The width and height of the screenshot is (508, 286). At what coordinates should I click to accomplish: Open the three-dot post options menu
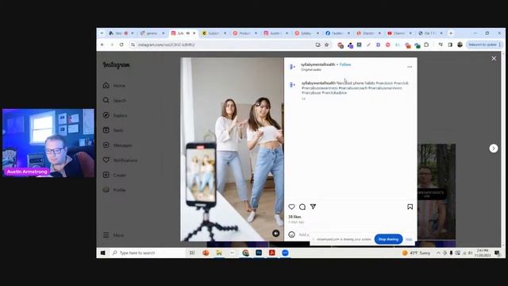tap(410, 67)
